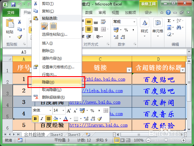Click the Increase Decimal icon in the ribbon
194x146 pixels.
click(x=116, y=37)
